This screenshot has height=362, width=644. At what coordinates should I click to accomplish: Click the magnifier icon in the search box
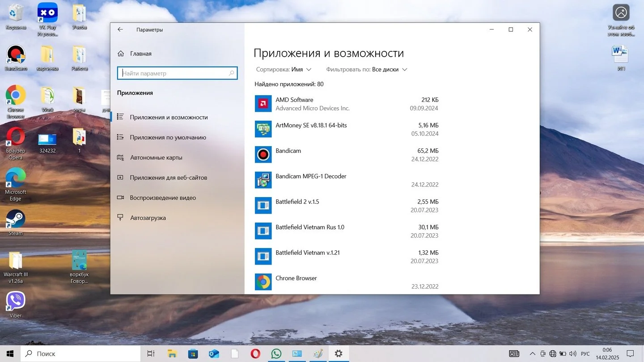pos(232,73)
